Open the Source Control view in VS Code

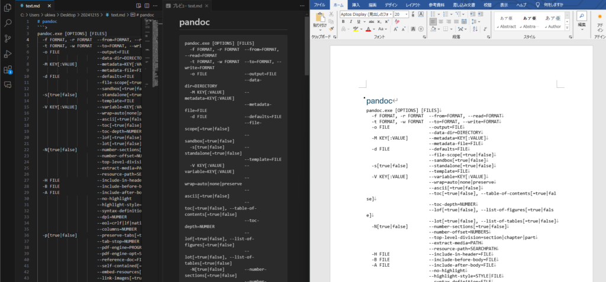[x=7, y=38]
